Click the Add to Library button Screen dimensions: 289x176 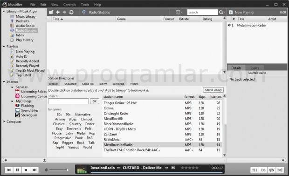click(x=213, y=90)
